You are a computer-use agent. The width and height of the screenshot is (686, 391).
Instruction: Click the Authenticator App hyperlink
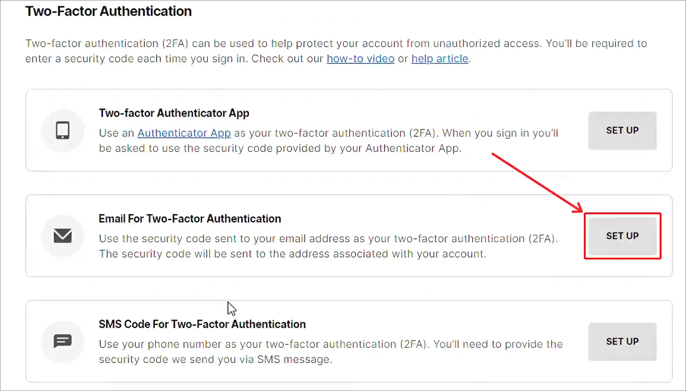click(184, 132)
